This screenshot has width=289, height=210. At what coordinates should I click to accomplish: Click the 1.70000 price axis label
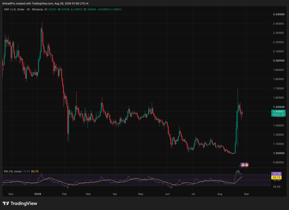pyautogui.click(x=279, y=88)
